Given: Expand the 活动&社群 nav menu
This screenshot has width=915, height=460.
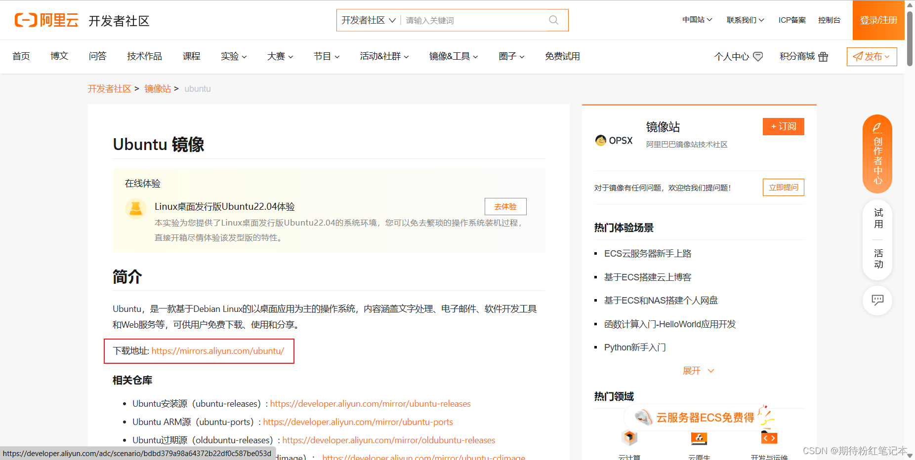Looking at the screenshot, I should click(x=384, y=56).
